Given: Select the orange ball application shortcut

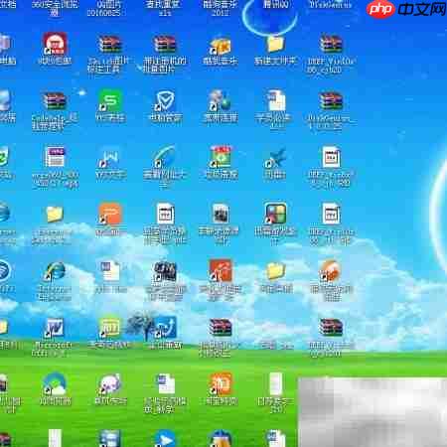Looking at the screenshot, I should point(330,270).
